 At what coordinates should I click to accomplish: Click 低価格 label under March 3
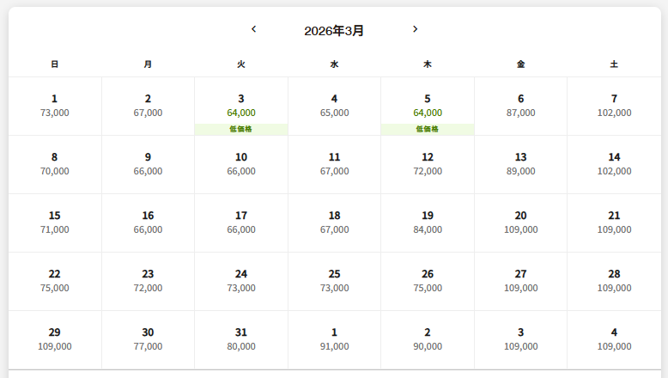click(x=241, y=129)
